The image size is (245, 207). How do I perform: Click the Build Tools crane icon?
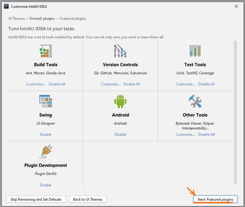[46, 51]
